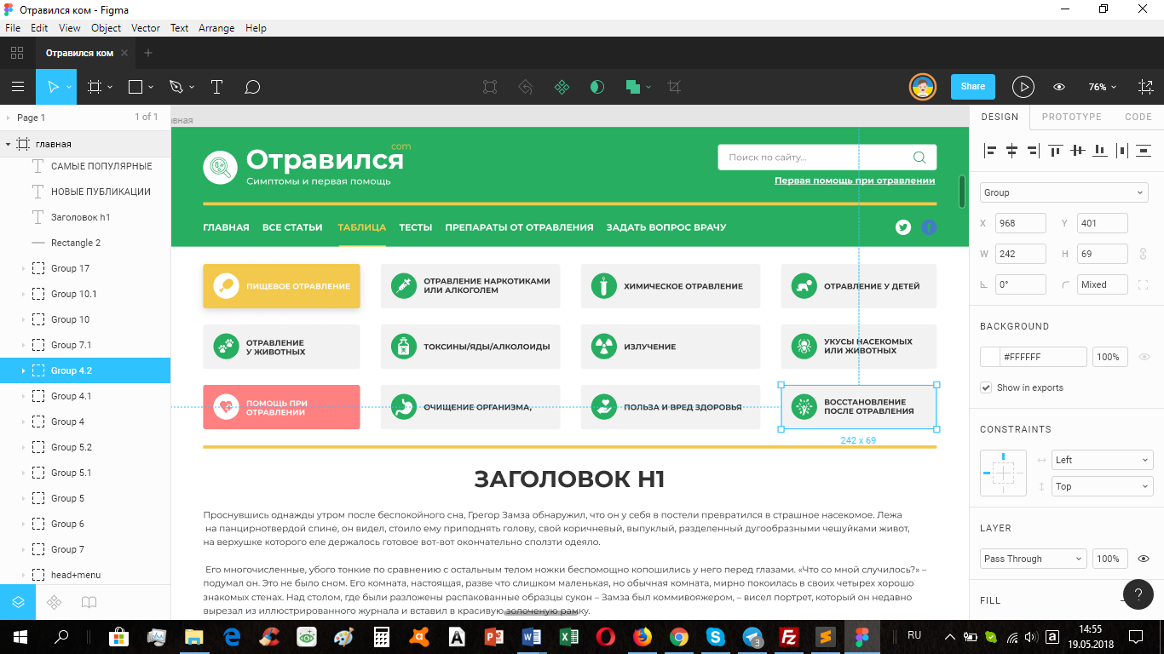
Task: Align selection to bottom
Action: (x=1100, y=151)
